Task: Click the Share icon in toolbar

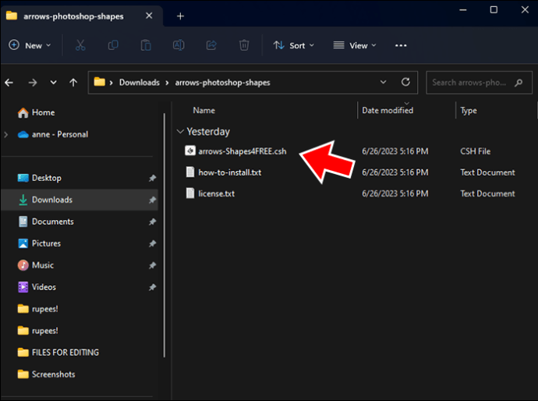Action: (x=211, y=45)
